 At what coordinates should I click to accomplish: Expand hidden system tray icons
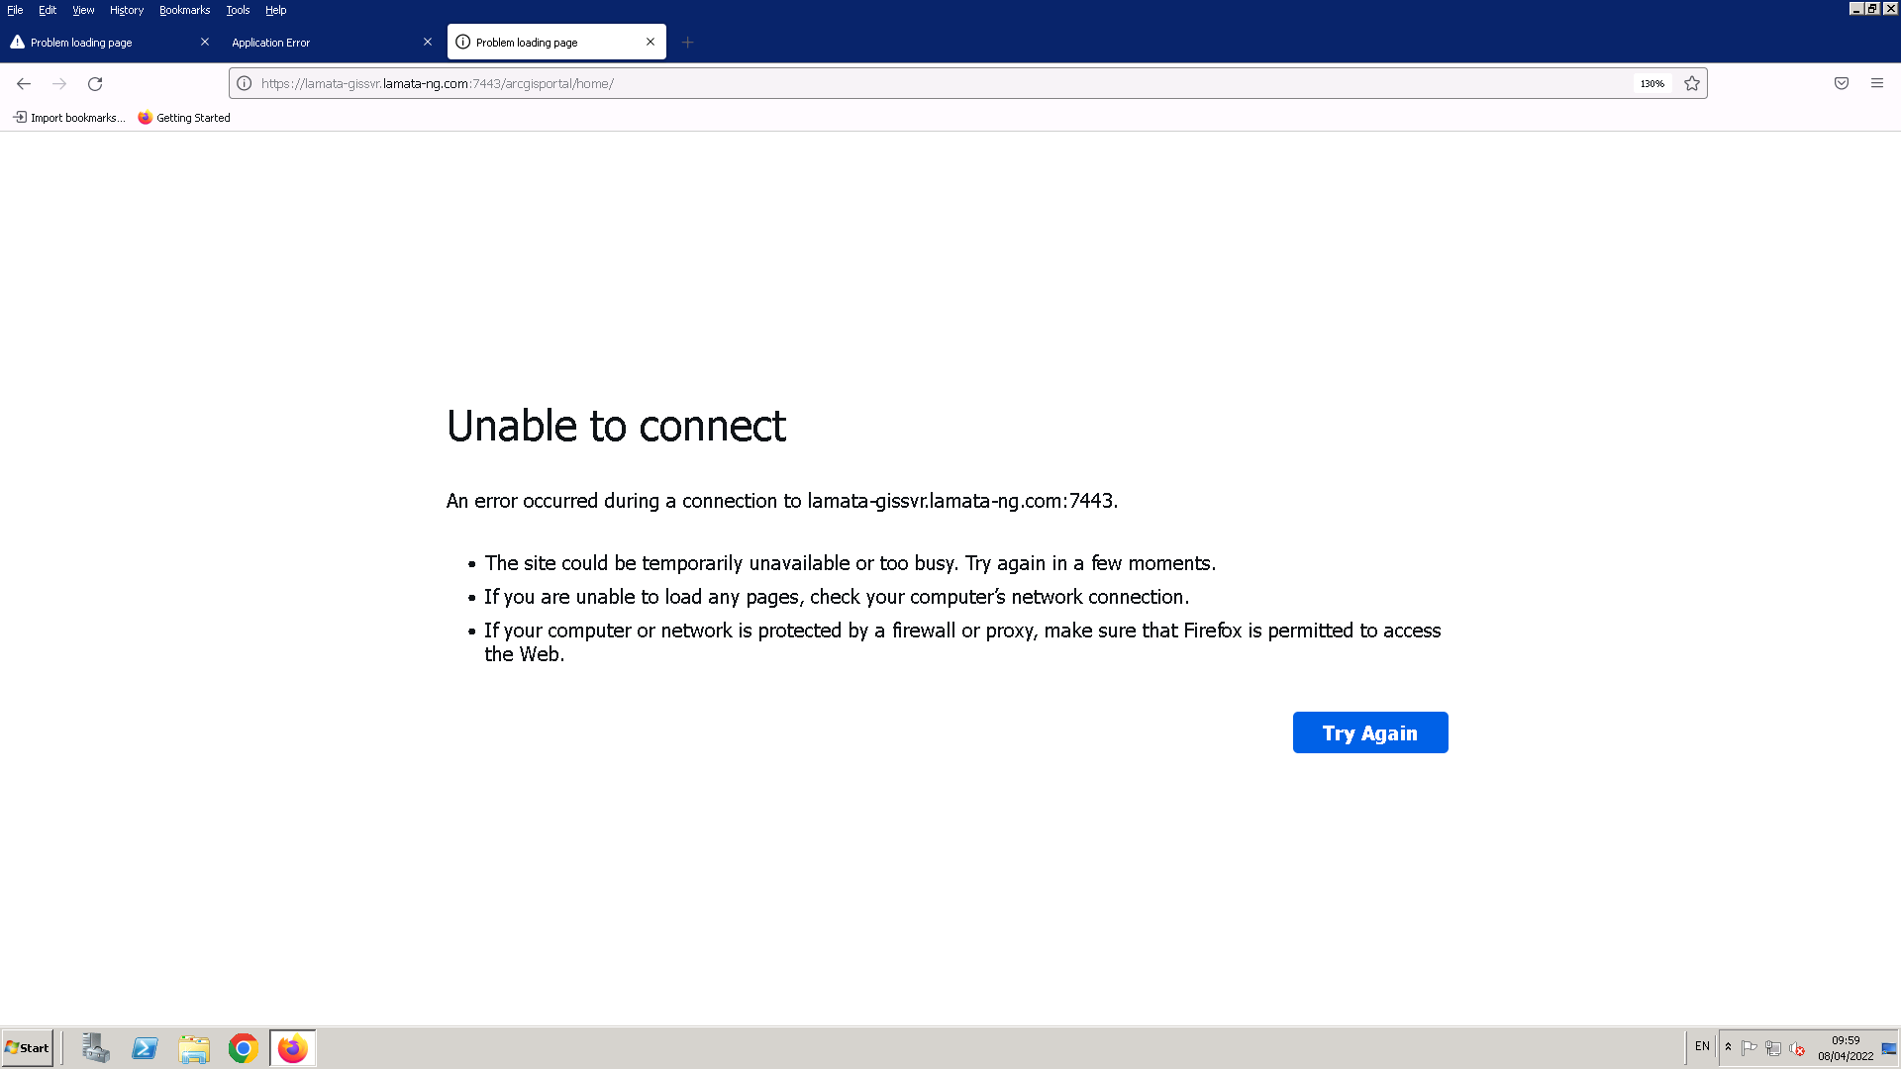point(1729,1047)
